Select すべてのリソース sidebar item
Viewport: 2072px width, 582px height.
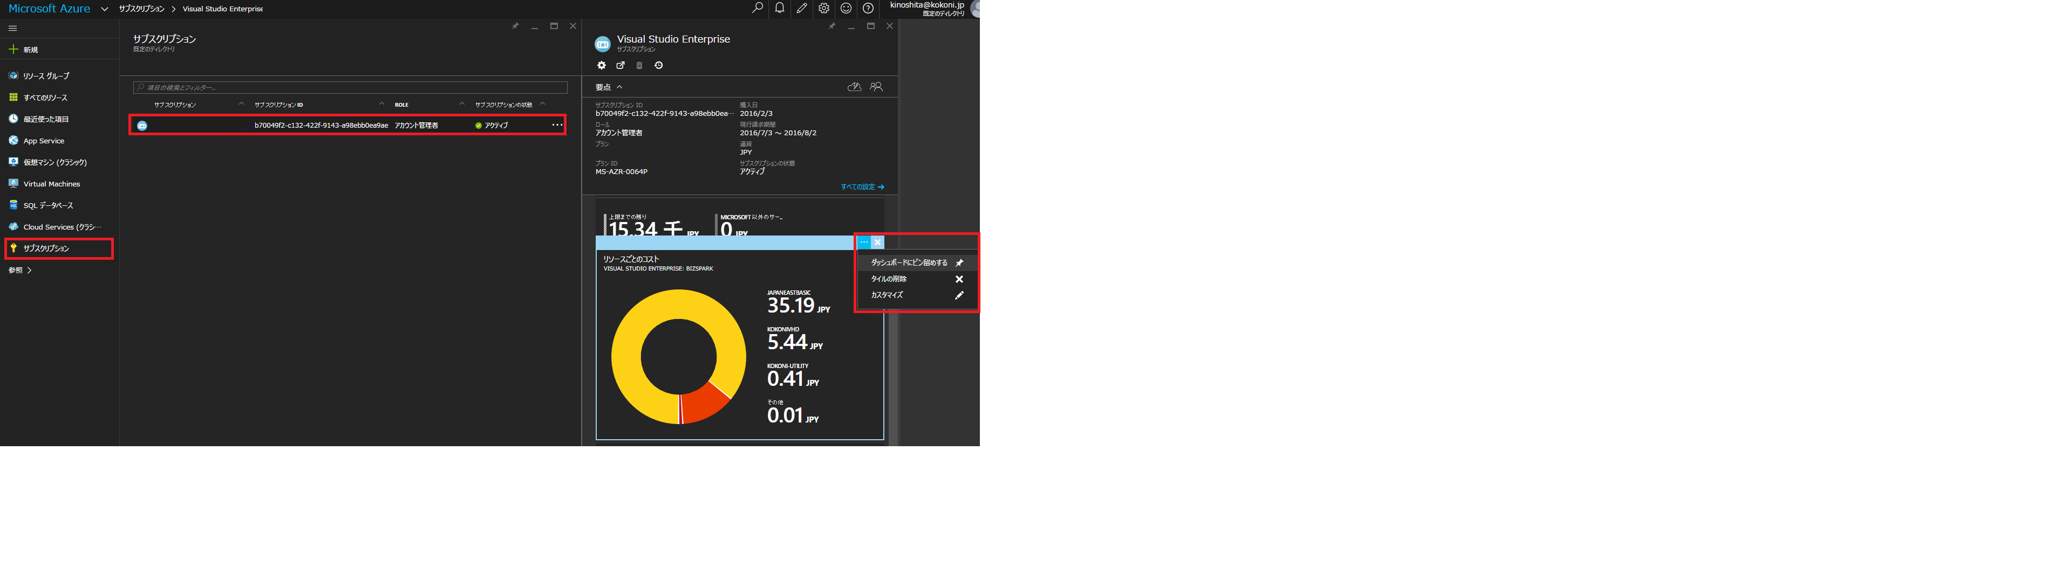45,97
